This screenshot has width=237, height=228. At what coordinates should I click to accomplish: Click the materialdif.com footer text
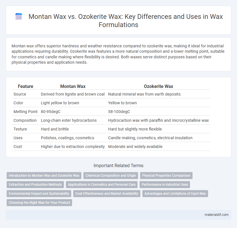tap(216, 215)
